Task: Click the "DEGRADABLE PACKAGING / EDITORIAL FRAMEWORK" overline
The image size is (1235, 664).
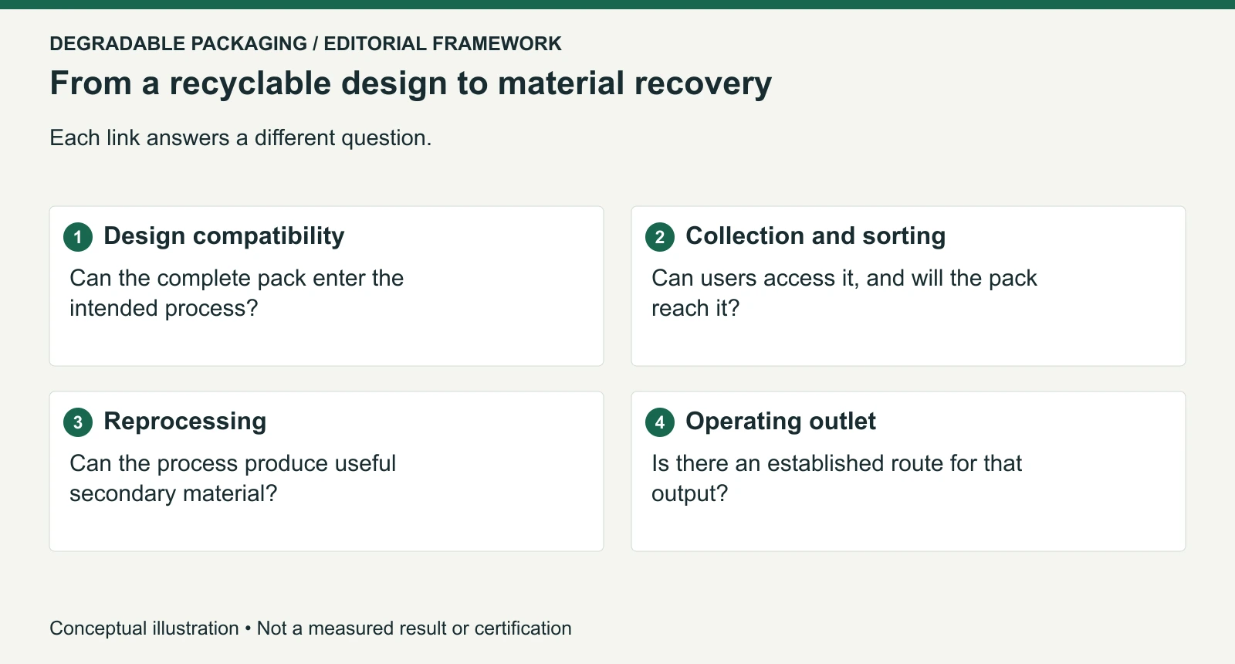Action: point(306,44)
